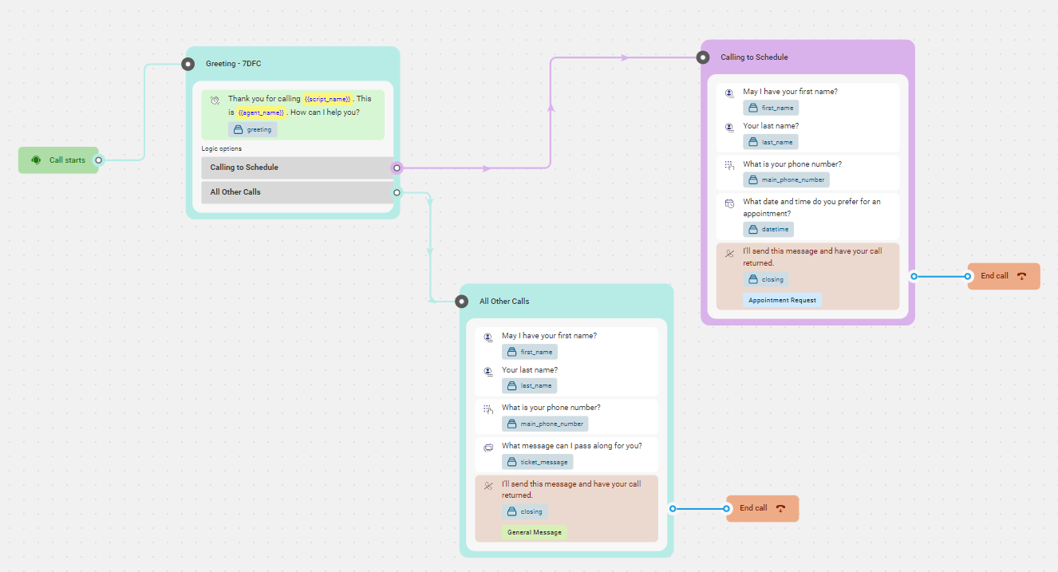Click 'What date and time do you prefer' question
1058x572 pixels.
811,207
